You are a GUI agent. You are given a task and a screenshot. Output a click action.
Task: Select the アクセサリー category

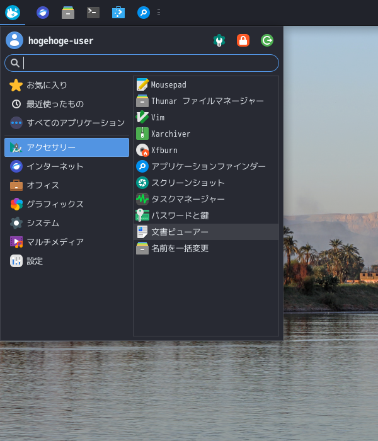[x=67, y=147]
